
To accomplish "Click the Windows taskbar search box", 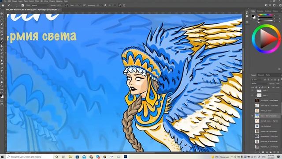I will 30,157.
